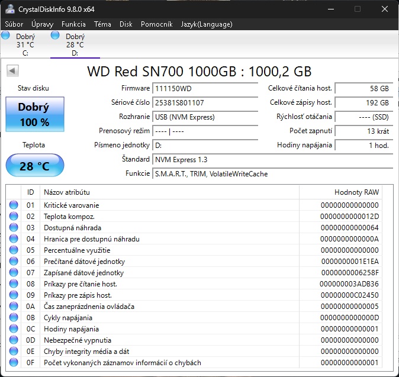This screenshot has height=377, width=399.
Task: Click the text Kritické varovanie
Action: 71,205
